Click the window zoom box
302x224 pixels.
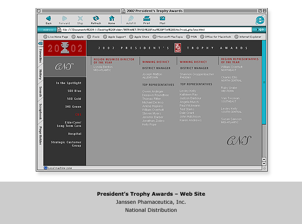tap(260, 11)
